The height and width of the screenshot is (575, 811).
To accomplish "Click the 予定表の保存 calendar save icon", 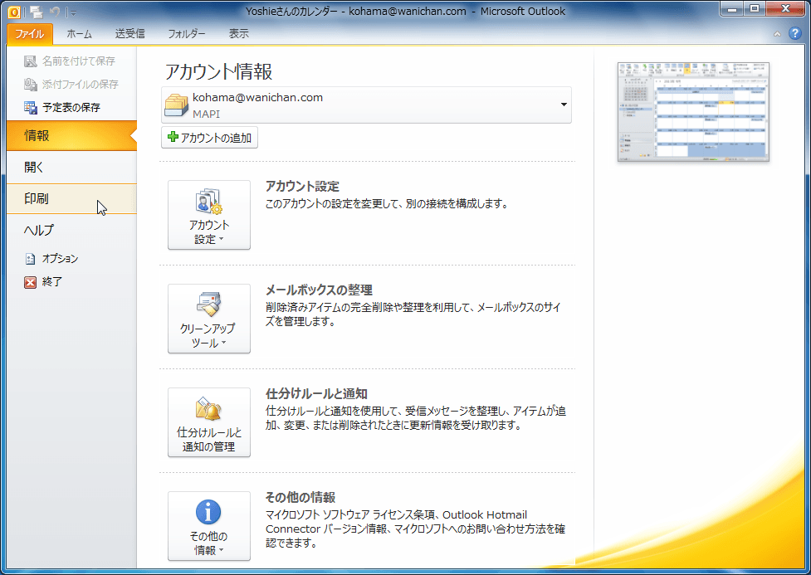I will pos(31,107).
